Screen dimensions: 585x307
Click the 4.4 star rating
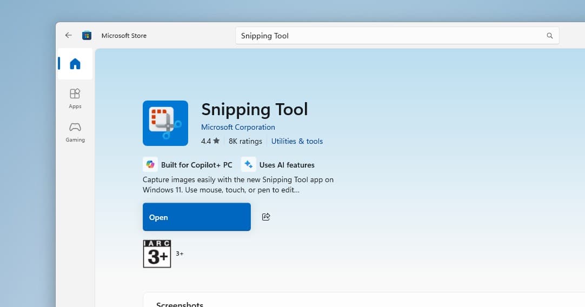click(210, 141)
